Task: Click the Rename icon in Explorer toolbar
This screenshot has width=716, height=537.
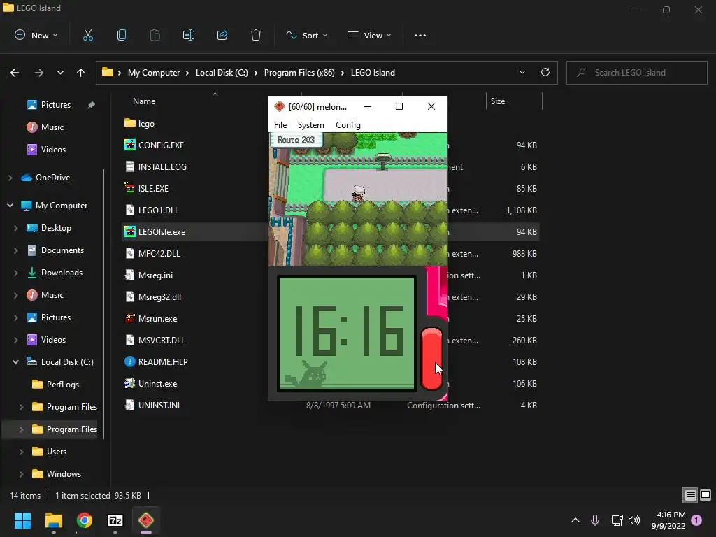Action: coord(189,35)
